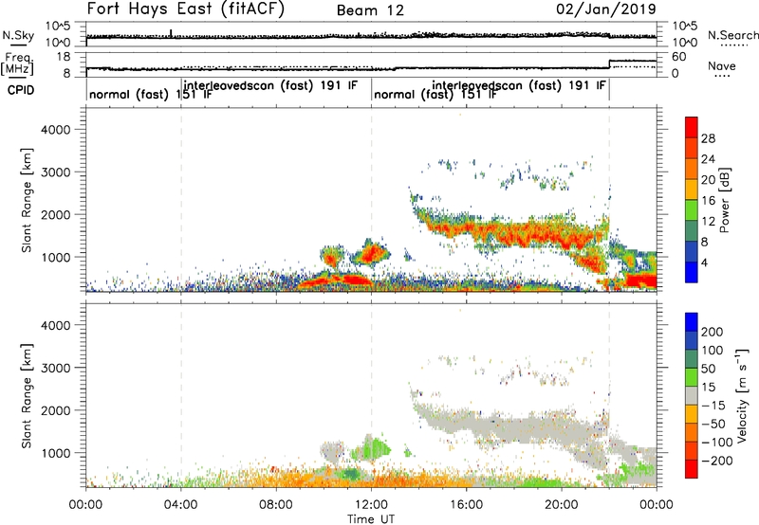759x525 pixels.
Task: Click the power colorbar value '28'
Action: [x=708, y=138]
